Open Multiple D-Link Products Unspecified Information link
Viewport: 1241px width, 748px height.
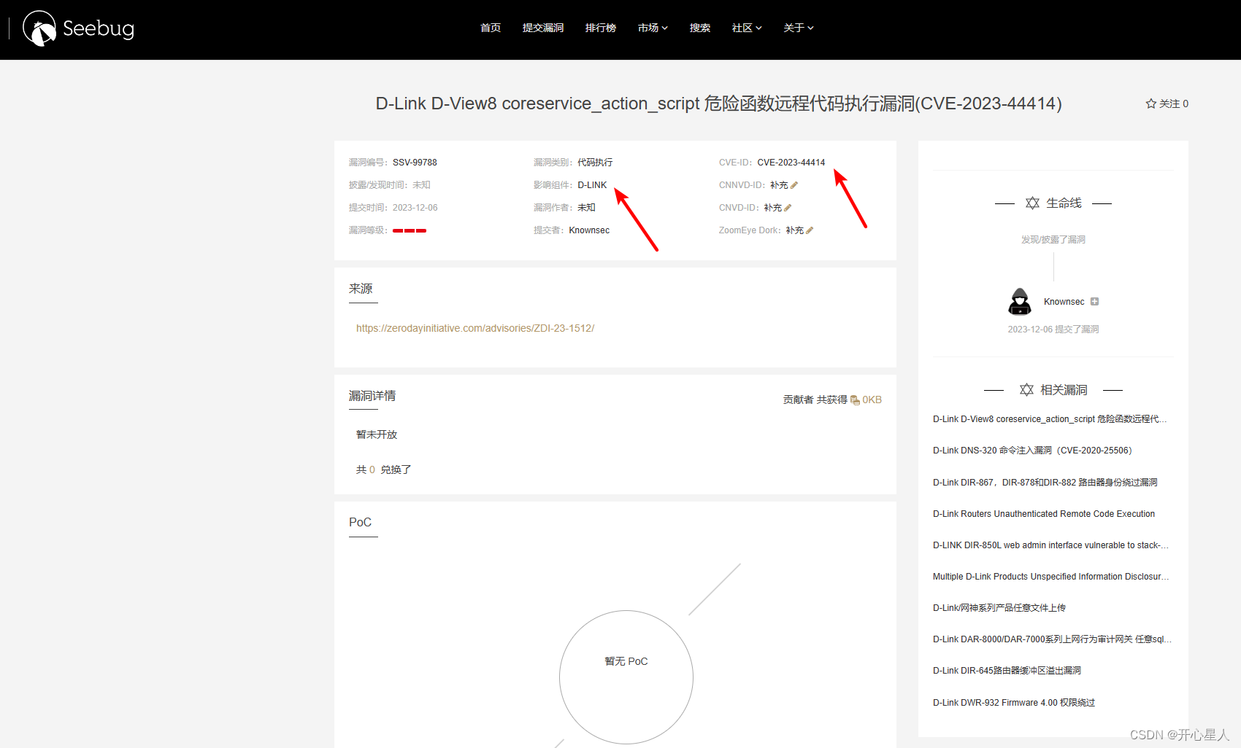pyautogui.click(x=1051, y=577)
